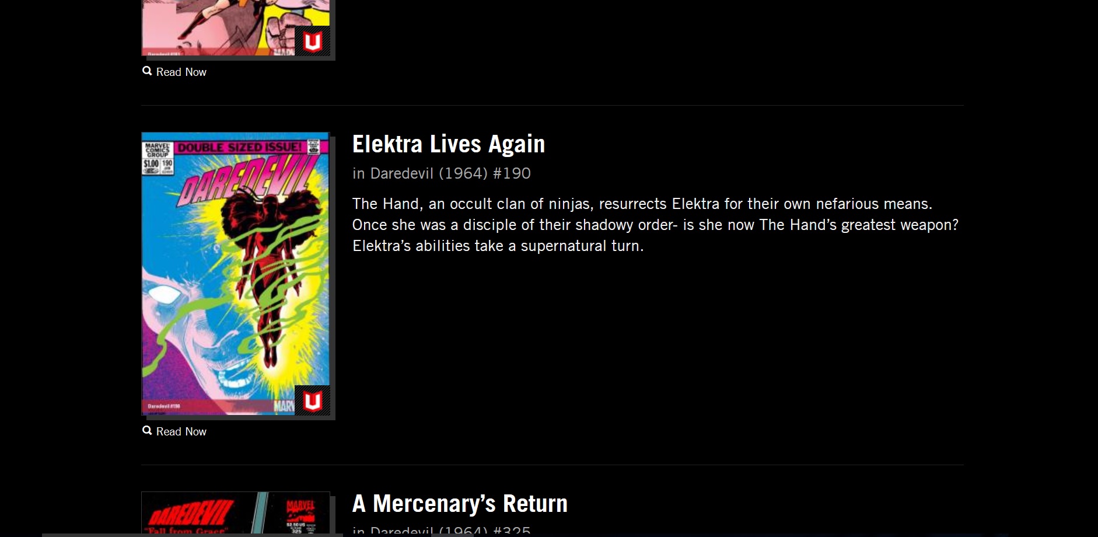Click the Double Sized Issue banner on the cover
This screenshot has width=1098, height=537.
[x=239, y=147]
